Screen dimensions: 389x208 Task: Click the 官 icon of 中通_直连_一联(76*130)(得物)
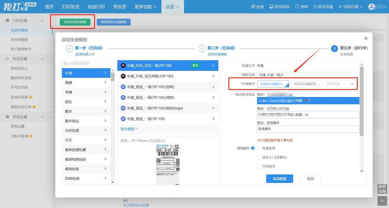tap(123, 97)
